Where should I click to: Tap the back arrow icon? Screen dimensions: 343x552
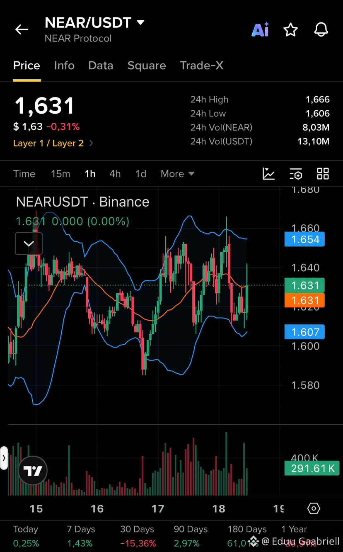click(22, 29)
